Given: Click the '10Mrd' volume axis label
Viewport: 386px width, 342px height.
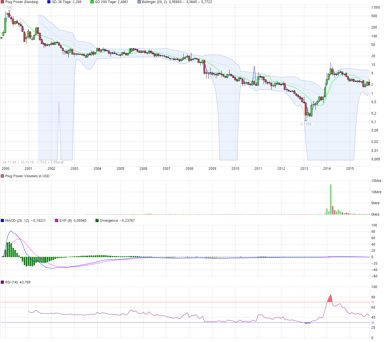Looking at the screenshot, I should click(x=376, y=192).
